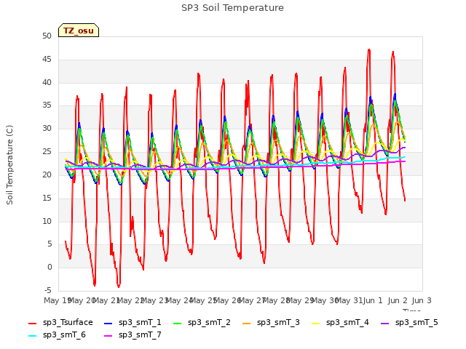This screenshot has width=466, height=349.
Task: Toggle the sp3_smT_5 legend entry
Action: tap(409, 323)
